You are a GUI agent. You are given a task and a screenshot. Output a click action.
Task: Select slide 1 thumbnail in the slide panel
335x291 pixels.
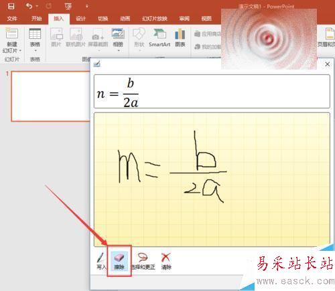click(51, 96)
